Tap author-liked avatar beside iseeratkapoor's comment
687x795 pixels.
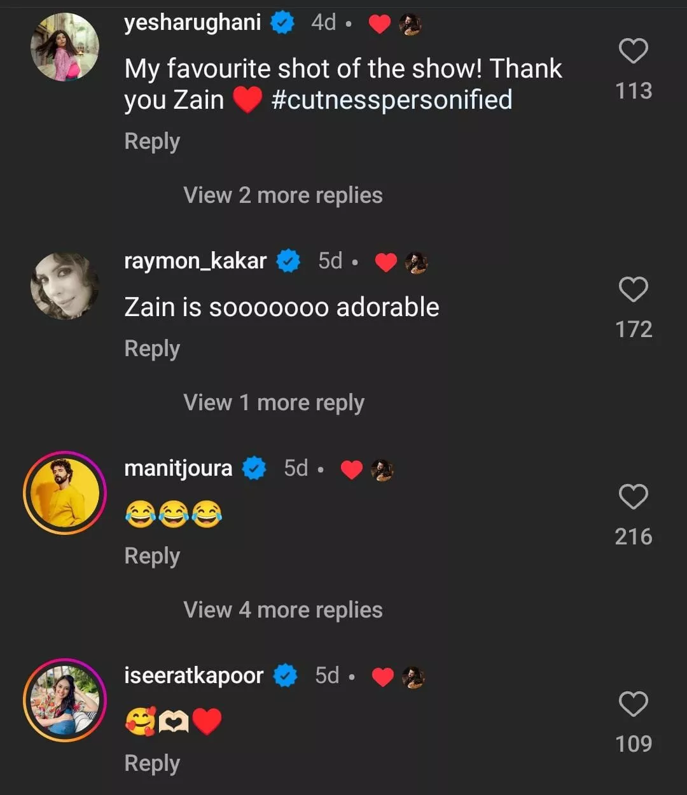(413, 677)
